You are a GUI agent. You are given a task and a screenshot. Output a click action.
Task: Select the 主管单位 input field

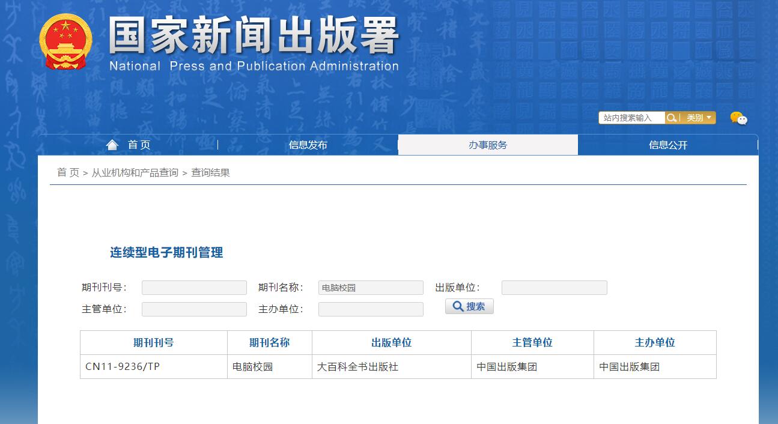194,309
